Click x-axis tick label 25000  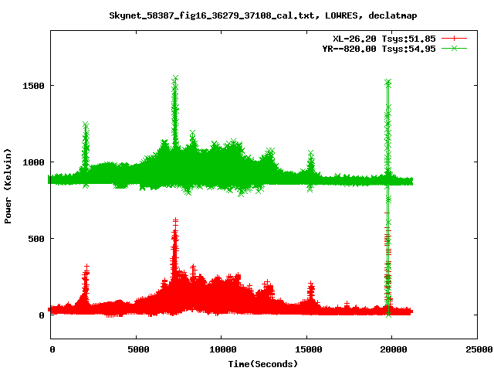point(479,349)
